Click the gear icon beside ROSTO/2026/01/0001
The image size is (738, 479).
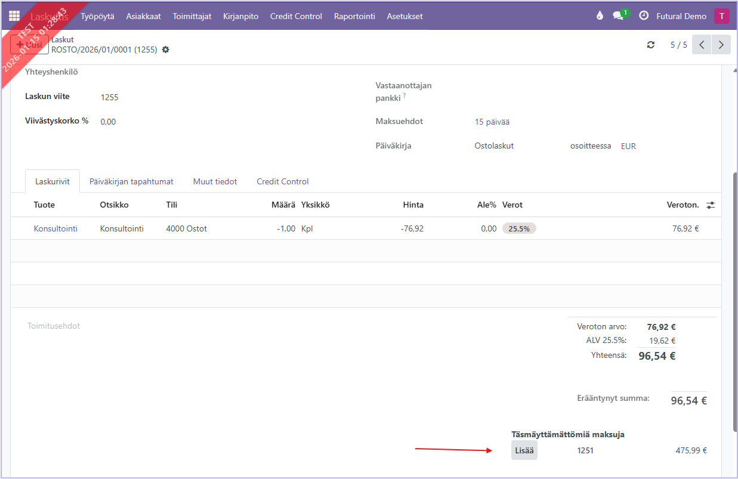[x=166, y=50]
